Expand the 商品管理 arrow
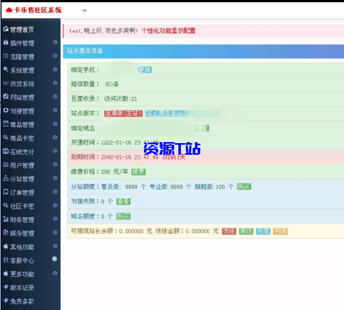344x310 pixels. [x=55, y=124]
